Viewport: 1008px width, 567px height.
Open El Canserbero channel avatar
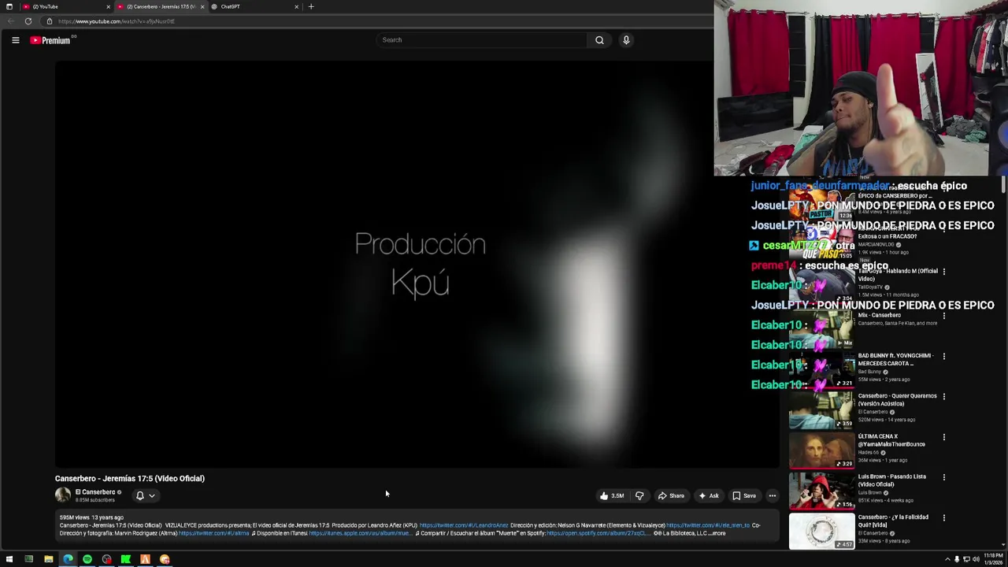coord(63,495)
